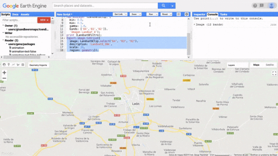Switch to the Scripts tab

click(x=5, y=14)
